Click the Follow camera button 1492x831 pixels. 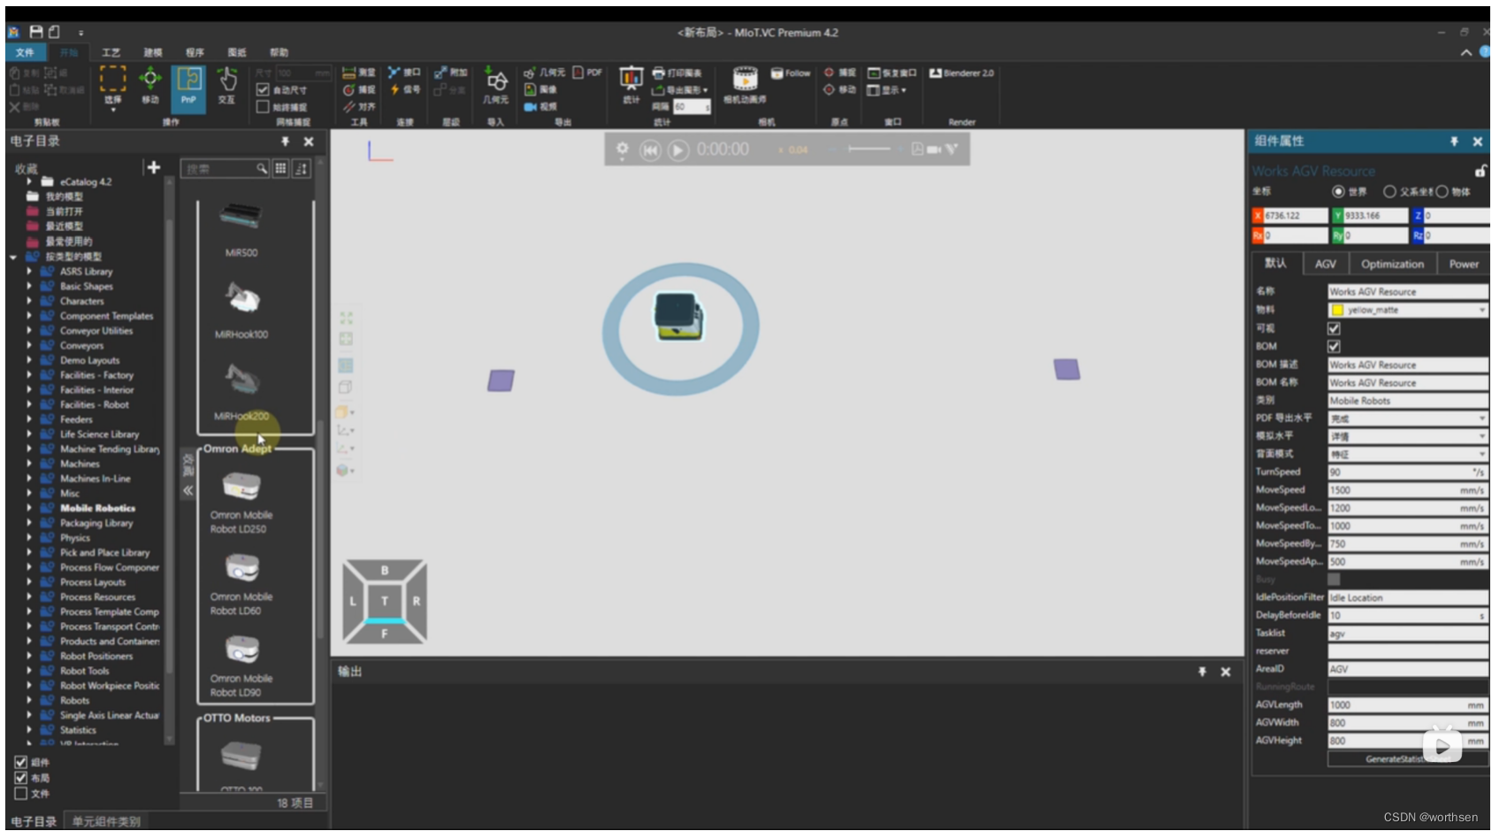click(x=791, y=73)
